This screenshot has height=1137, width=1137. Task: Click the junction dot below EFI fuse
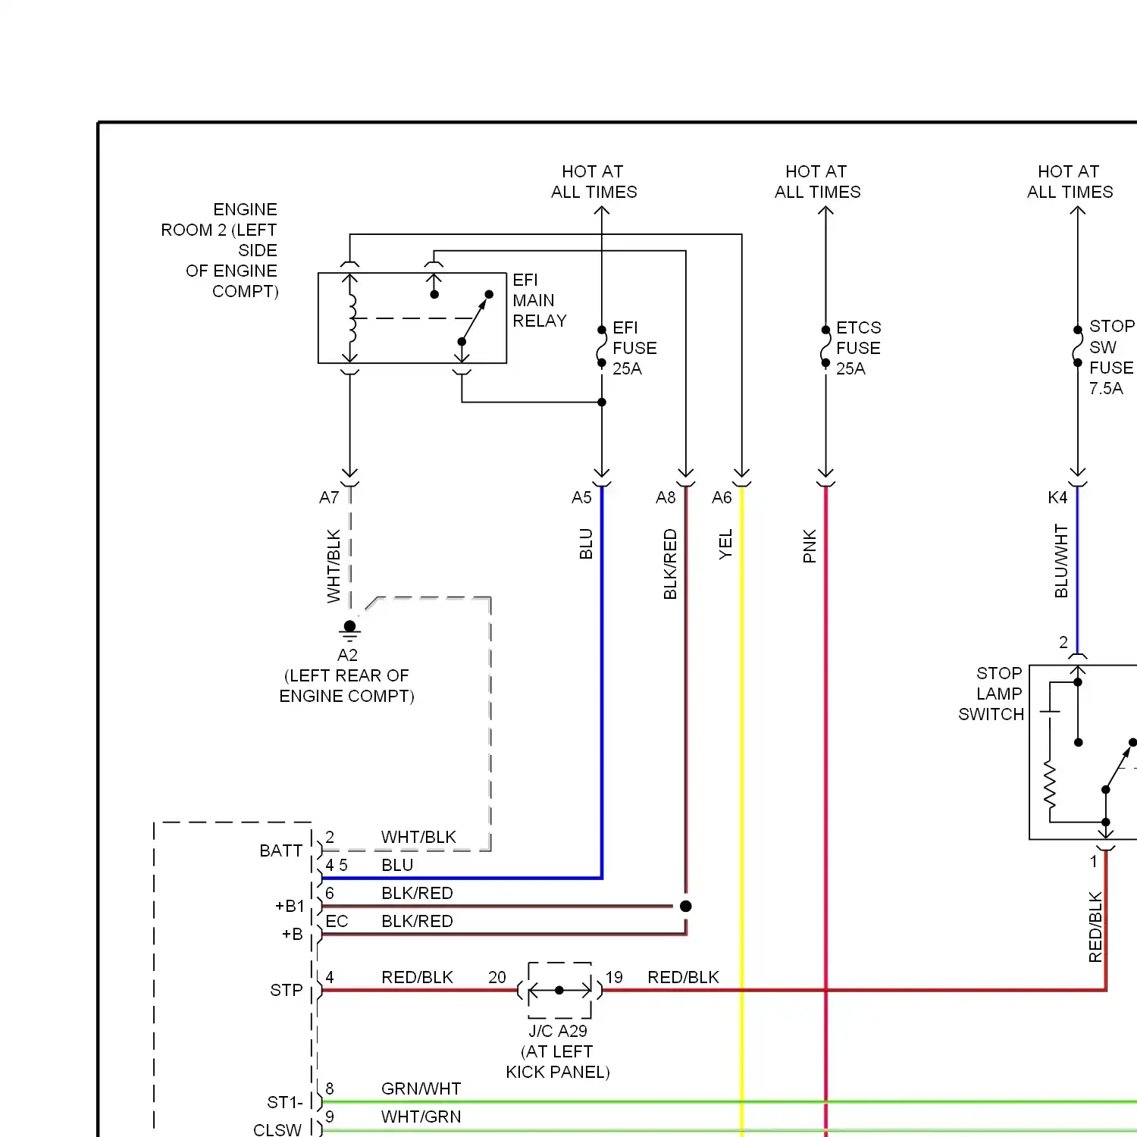click(602, 402)
